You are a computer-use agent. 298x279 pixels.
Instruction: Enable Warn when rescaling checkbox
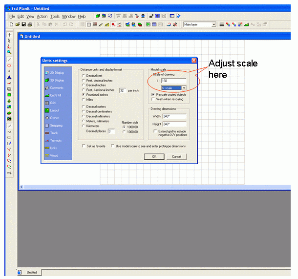[153, 99]
